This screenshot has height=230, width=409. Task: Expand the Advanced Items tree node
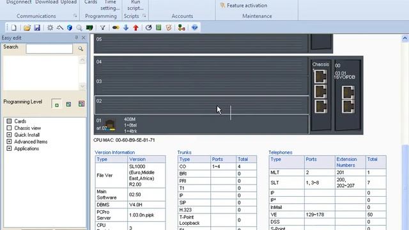coord(9,142)
